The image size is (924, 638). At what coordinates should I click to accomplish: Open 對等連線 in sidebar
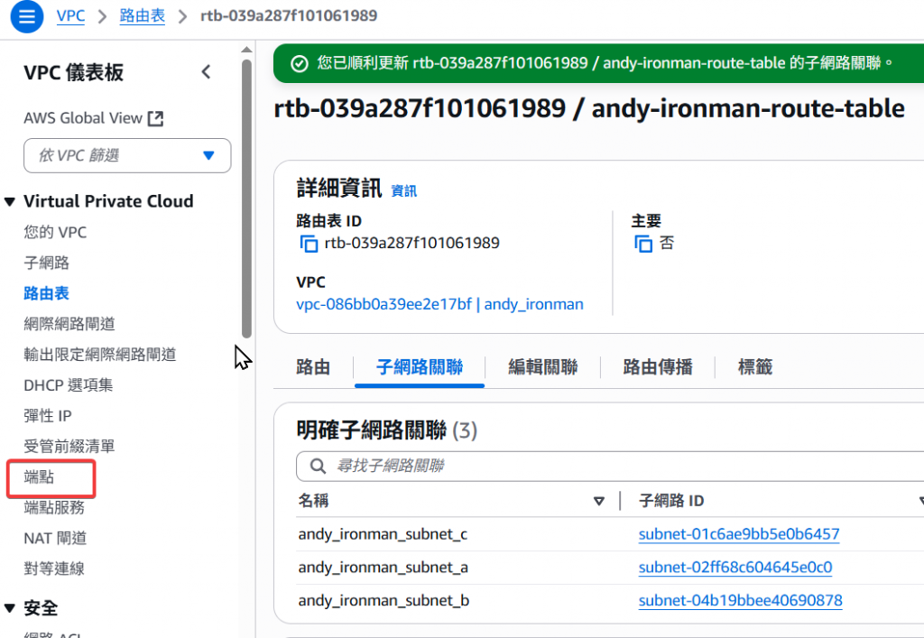coord(54,569)
